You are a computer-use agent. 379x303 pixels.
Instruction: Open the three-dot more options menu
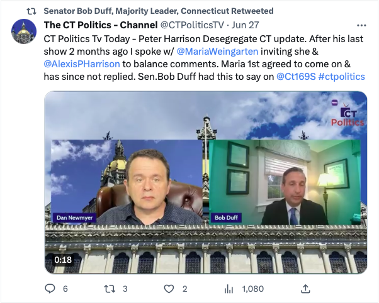[x=361, y=25]
